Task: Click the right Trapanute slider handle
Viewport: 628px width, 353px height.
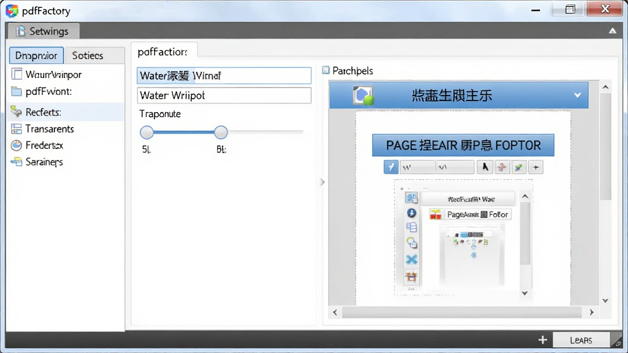Action: click(221, 132)
